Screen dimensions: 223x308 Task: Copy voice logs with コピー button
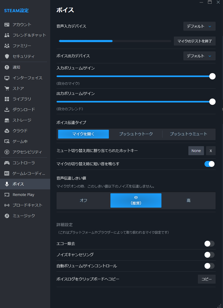coord(207,279)
